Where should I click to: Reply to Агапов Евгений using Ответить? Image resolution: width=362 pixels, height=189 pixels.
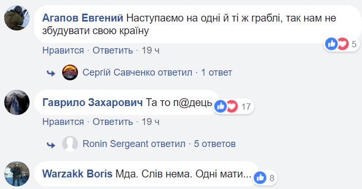pos(113,50)
